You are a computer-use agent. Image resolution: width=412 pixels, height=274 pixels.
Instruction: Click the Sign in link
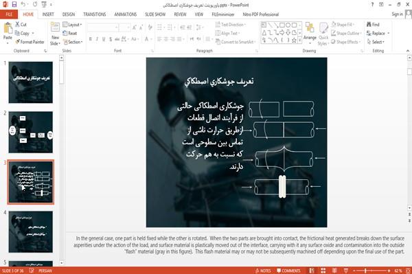(x=397, y=14)
